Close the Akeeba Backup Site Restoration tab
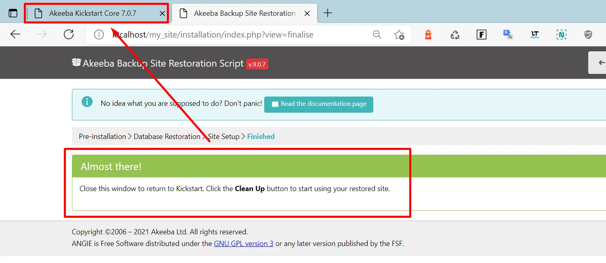The width and height of the screenshot is (606, 263). click(x=307, y=13)
